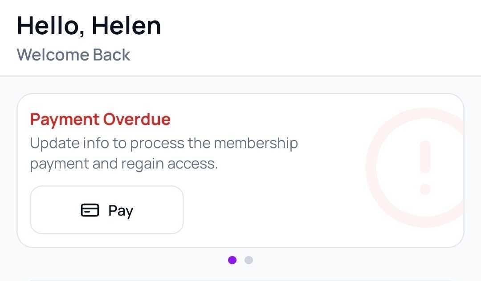Click the word 'Welcome' in the subtitle
Screen dimensions: 481x281
[53, 55]
